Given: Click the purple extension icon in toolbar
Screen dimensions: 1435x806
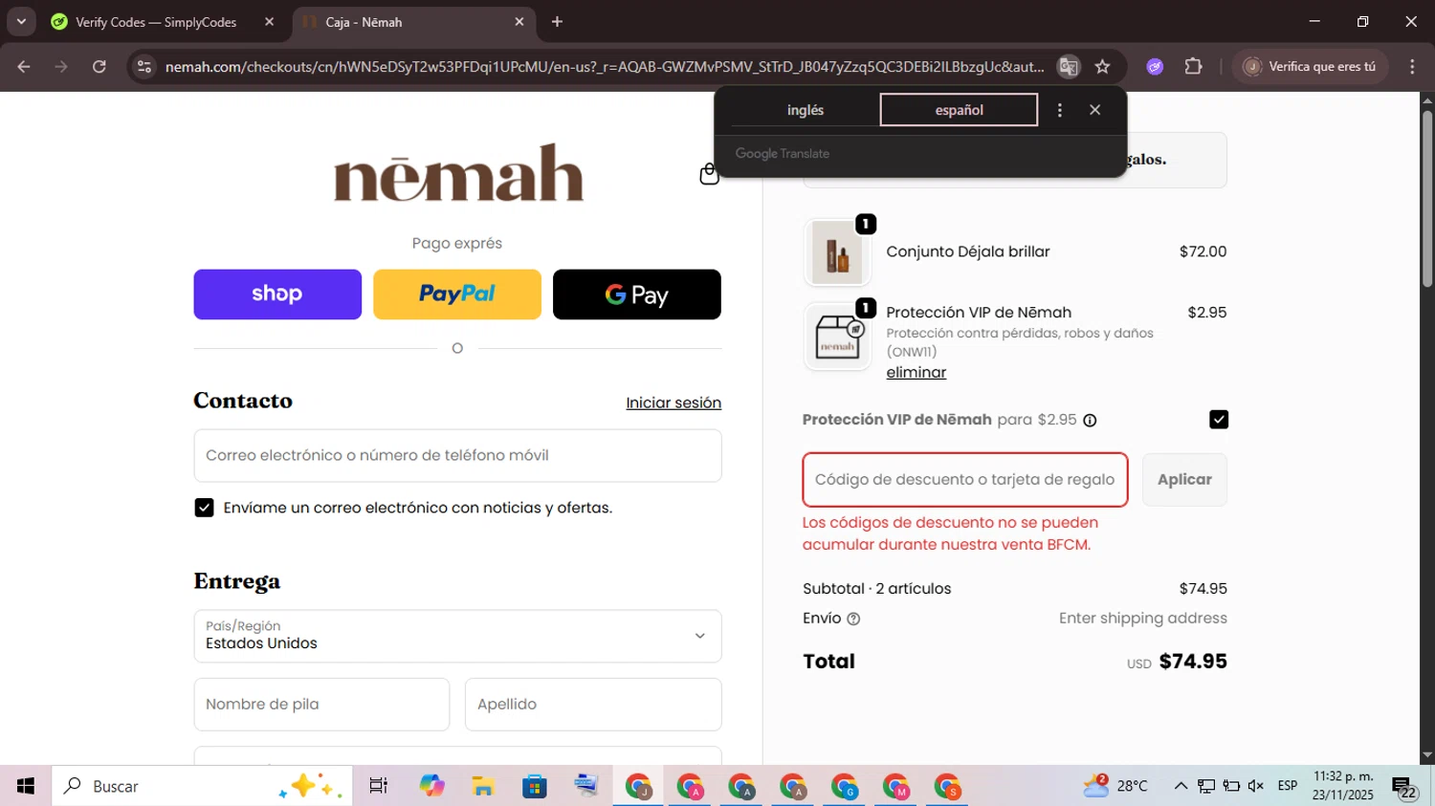Looking at the screenshot, I should 1155,67.
